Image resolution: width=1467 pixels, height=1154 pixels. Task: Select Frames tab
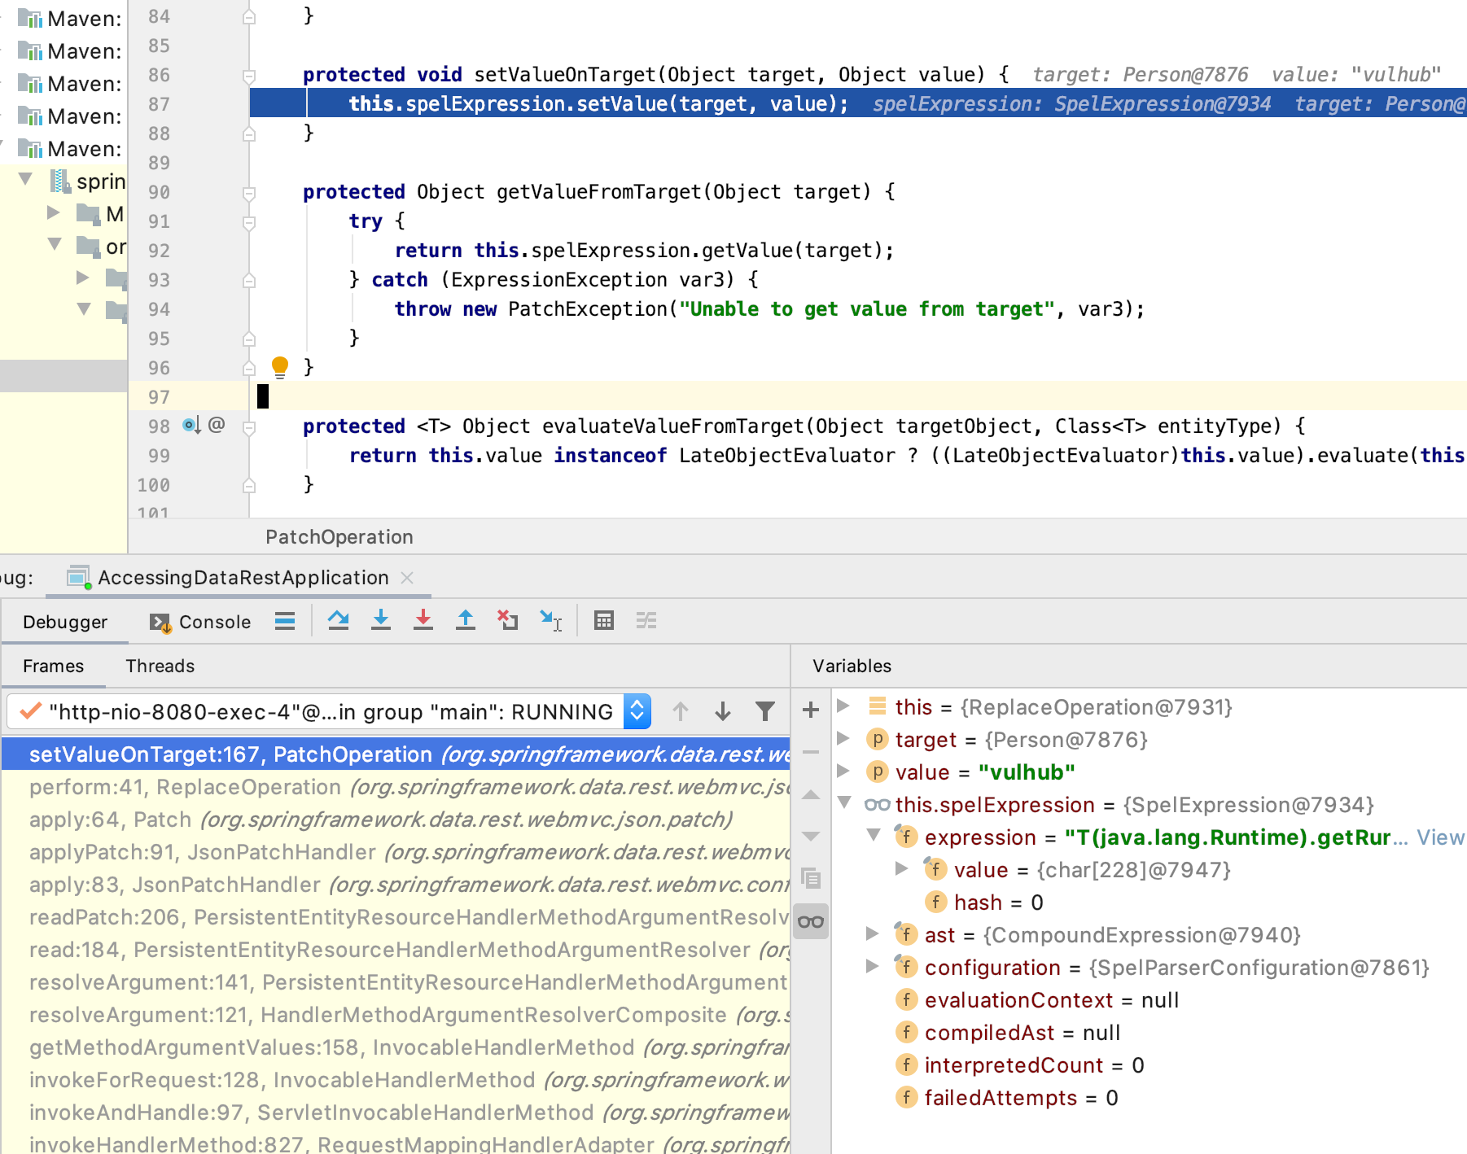[54, 666]
